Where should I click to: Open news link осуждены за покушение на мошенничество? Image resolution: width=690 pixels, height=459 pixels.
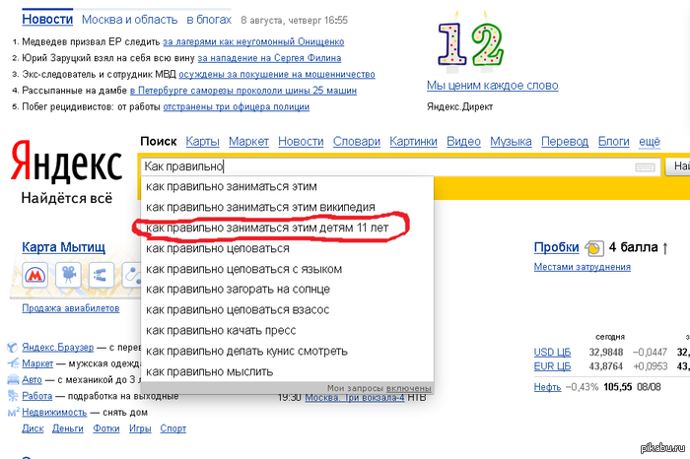(x=277, y=74)
